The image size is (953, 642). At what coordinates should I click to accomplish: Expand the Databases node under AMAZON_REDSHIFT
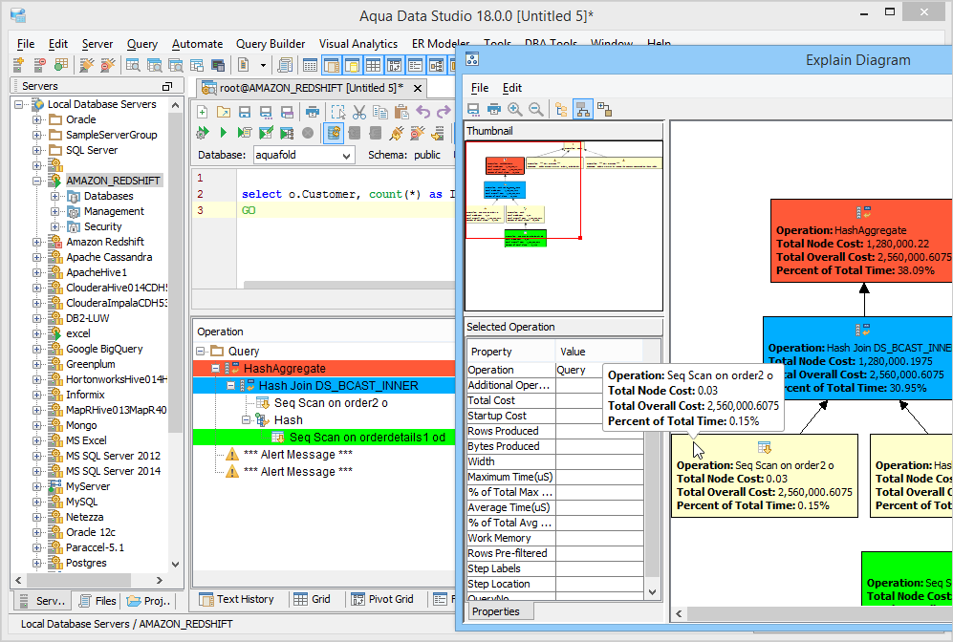coord(55,196)
